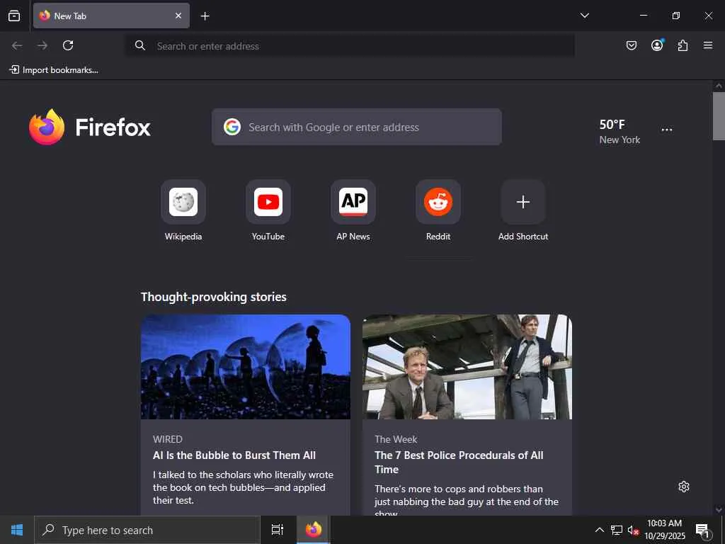Open the Firefox account icon

pyautogui.click(x=657, y=45)
